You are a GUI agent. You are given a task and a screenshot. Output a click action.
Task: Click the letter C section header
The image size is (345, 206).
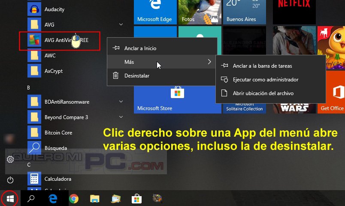pos(29,165)
